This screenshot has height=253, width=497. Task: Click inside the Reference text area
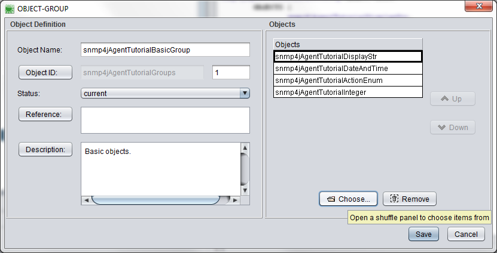pyautogui.click(x=165, y=120)
